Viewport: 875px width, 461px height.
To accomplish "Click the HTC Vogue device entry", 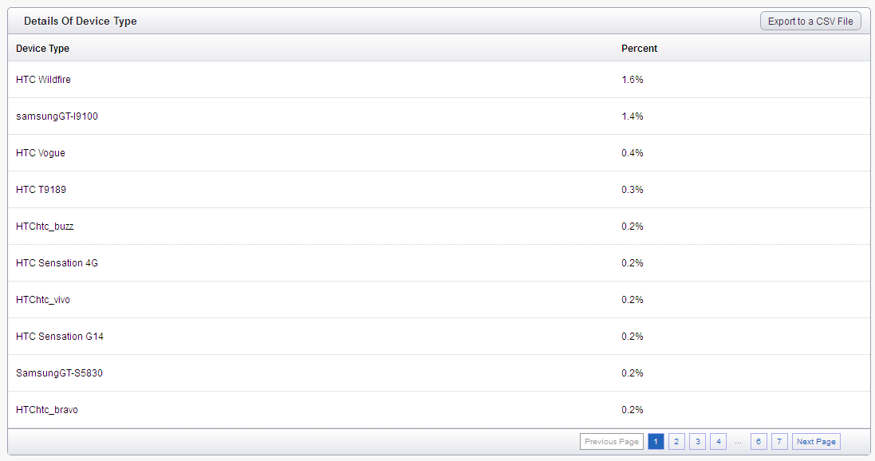I will 439,153.
